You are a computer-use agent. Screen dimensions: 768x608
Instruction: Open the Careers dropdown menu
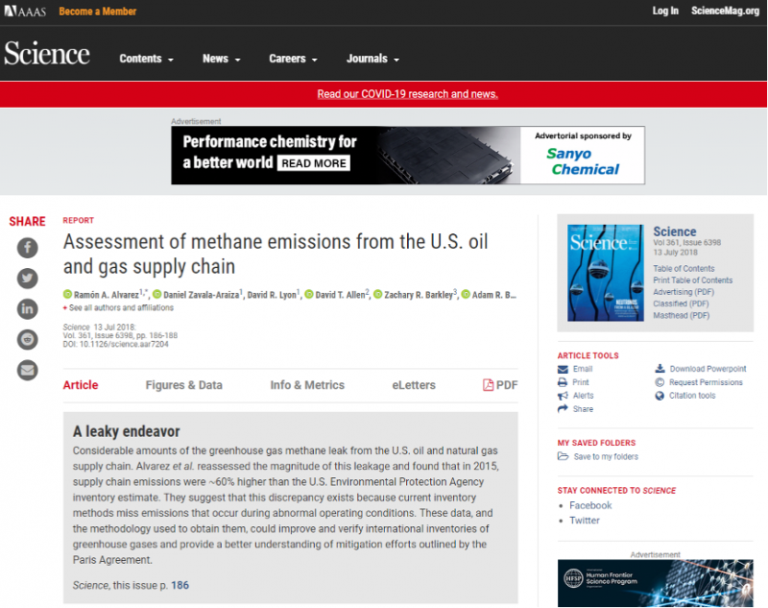293,59
